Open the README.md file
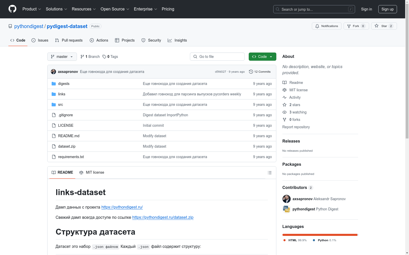Image resolution: width=409 pixels, height=255 pixels. tap(69, 136)
